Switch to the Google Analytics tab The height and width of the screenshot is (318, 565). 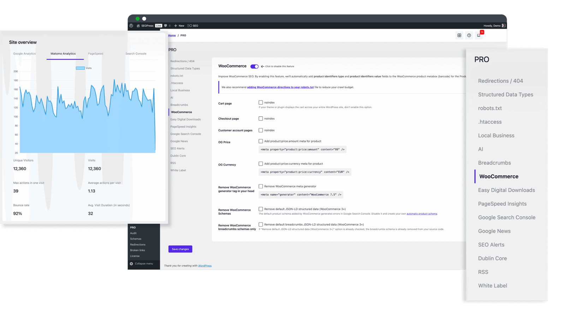(24, 54)
